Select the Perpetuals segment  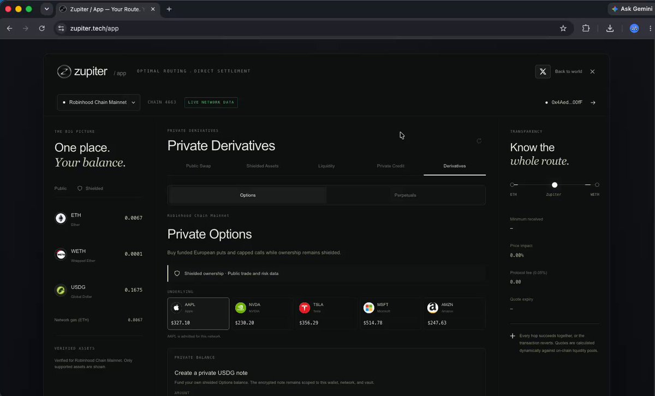pos(405,195)
